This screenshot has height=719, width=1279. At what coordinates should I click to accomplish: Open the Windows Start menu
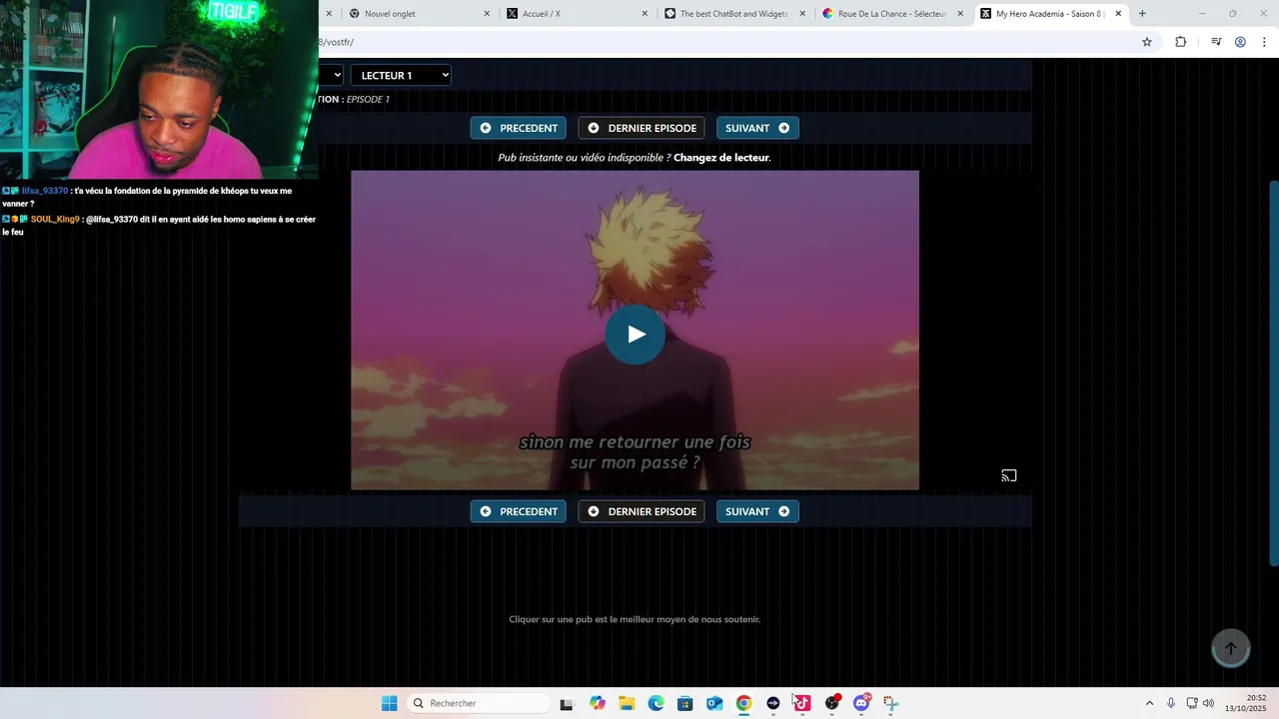pos(389,703)
